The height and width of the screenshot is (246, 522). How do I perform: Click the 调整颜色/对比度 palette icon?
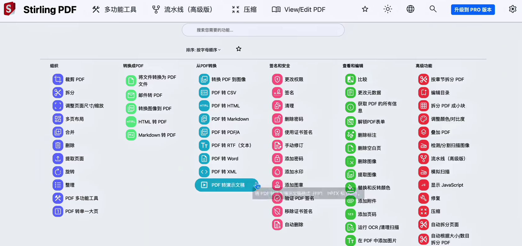pos(424,119)
